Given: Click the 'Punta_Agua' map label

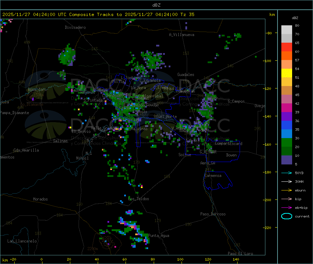Looking at the screenshot, I should pyautogui.click(x=159, y=236).
